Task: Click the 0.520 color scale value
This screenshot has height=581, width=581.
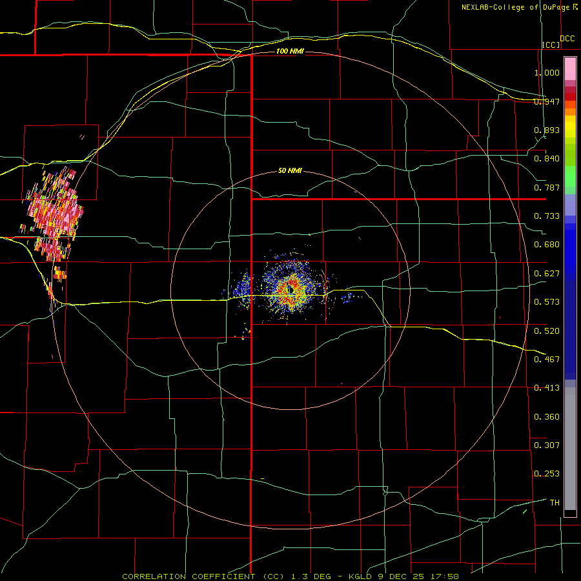Action: tap(547, 331)
